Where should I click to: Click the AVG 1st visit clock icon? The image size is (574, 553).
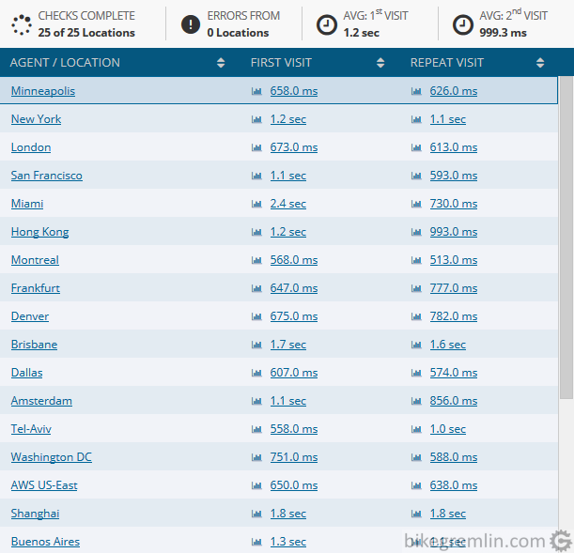click(x=327, y=24)
